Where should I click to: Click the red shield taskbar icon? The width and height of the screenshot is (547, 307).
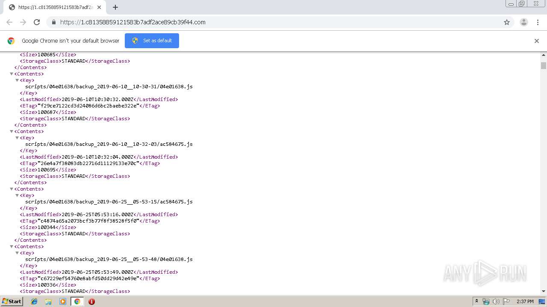point(91,301)
